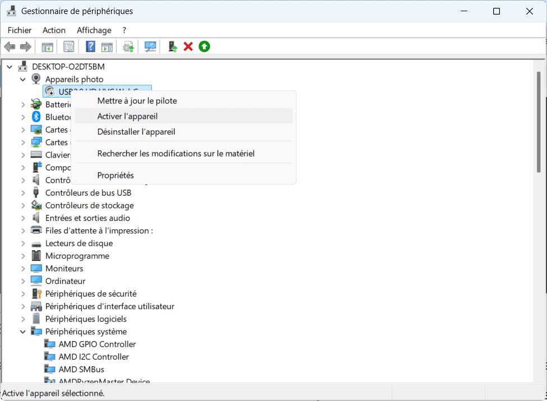Click Entrées et sorties audio speaker icon
The width and height of the screenshot is (547, 401).
[36, 218]
